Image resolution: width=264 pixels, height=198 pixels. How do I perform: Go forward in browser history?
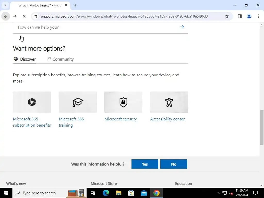click(x=15, y=16)
